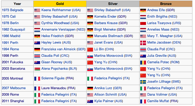
Task: Click the USA flag beside Keena Rothhammer
Action: pyautogui.click(x=37, y=10)
